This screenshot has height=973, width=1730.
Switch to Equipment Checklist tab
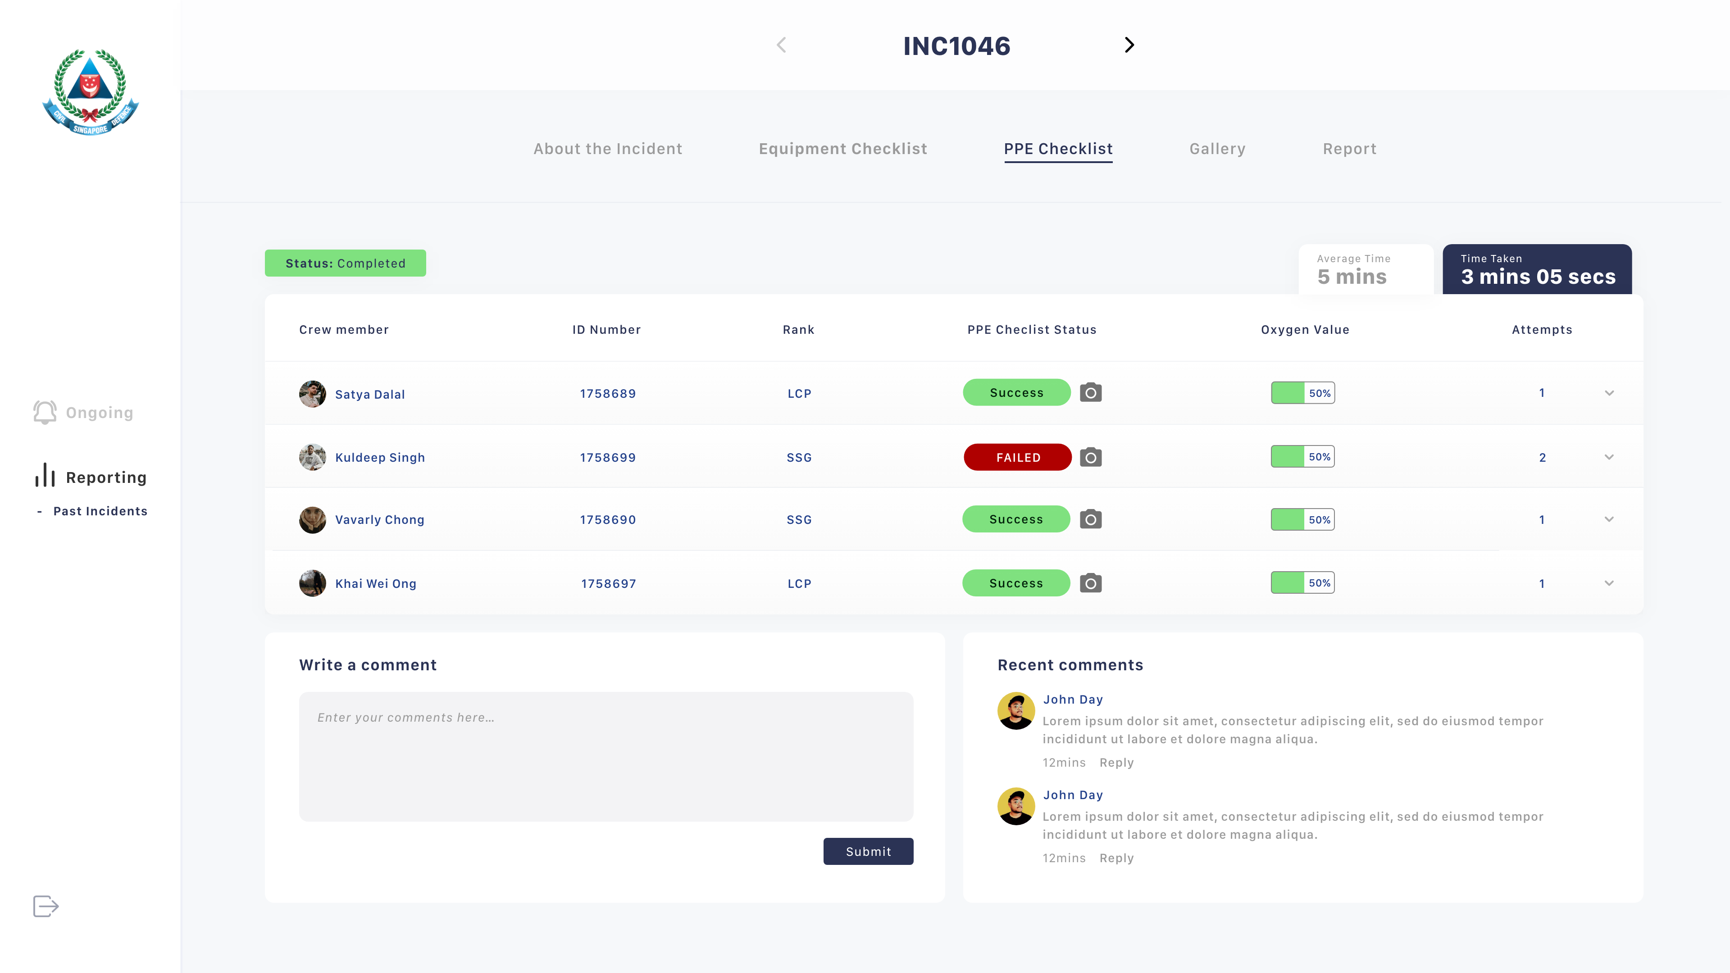(843, 148)
